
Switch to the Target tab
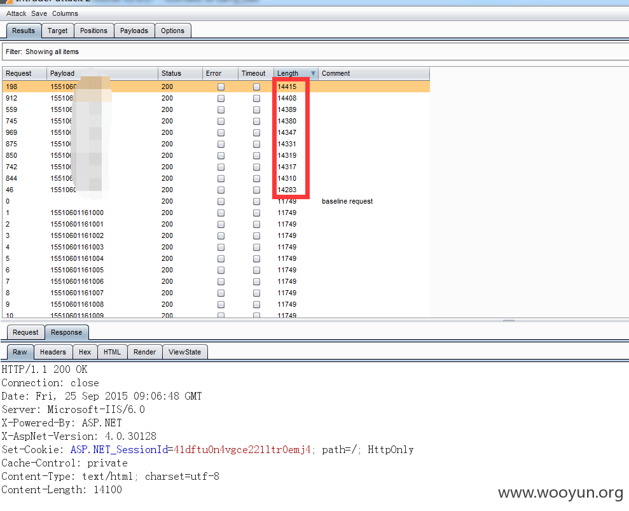point(57,31)
